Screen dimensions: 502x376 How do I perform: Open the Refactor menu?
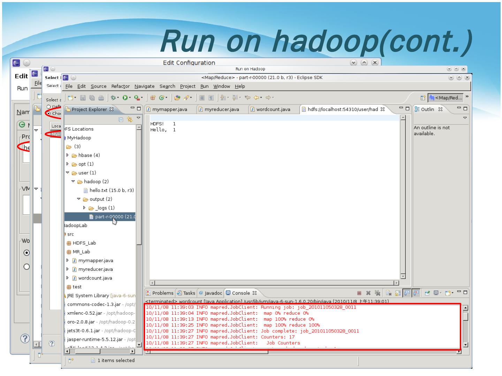121,86
